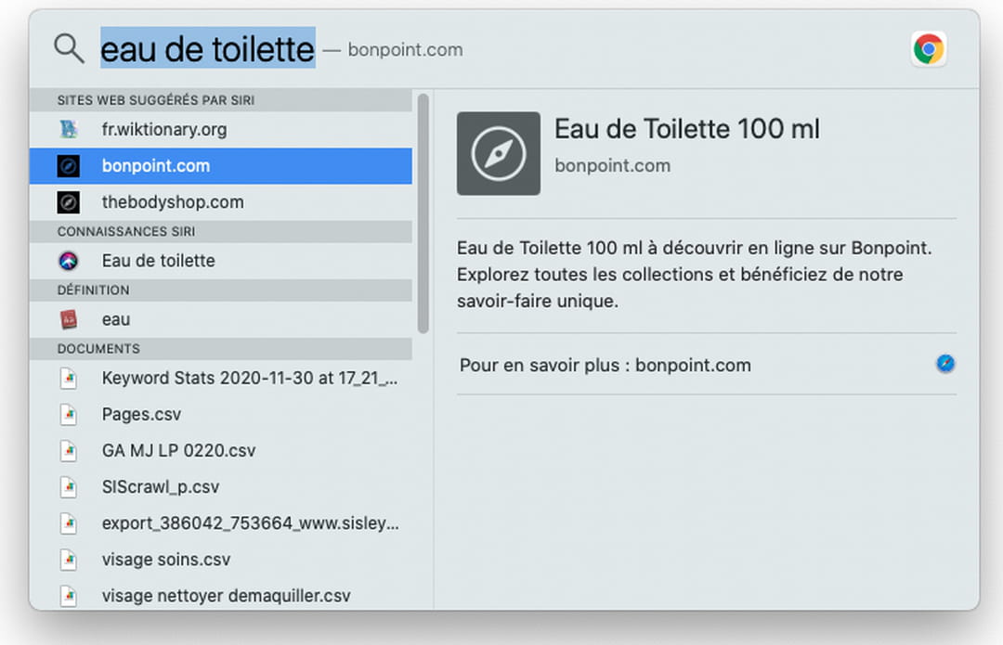Open the 'eau' definition result
This screenshot has height=645, width=1003.
pyautogui.click(x=221, y=319)
